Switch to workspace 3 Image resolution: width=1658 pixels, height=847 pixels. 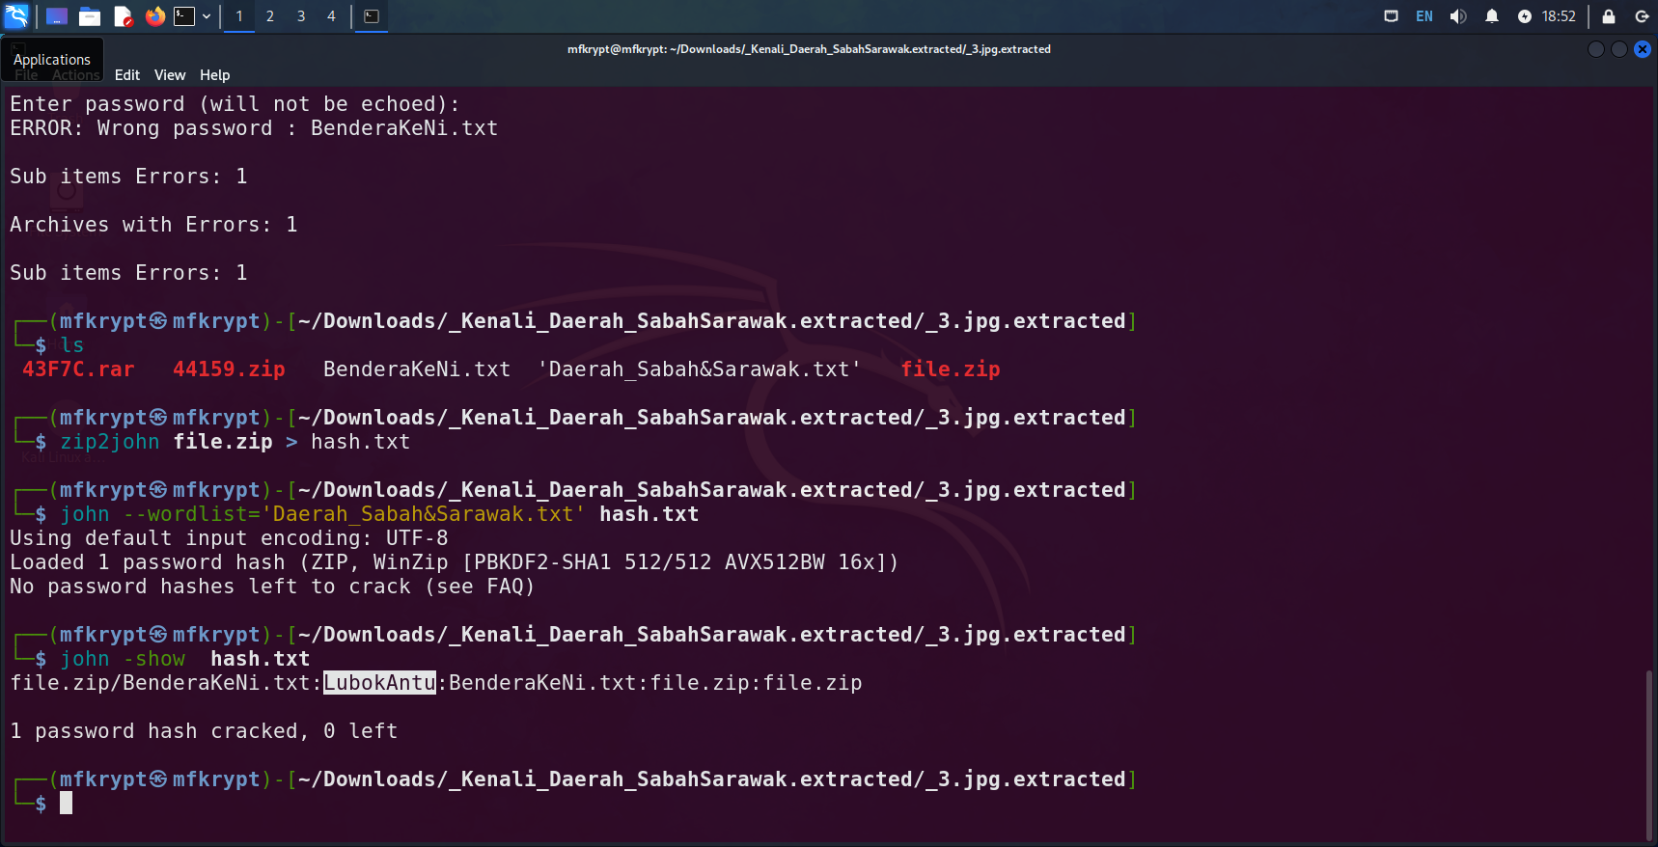(x=301, y=16)
